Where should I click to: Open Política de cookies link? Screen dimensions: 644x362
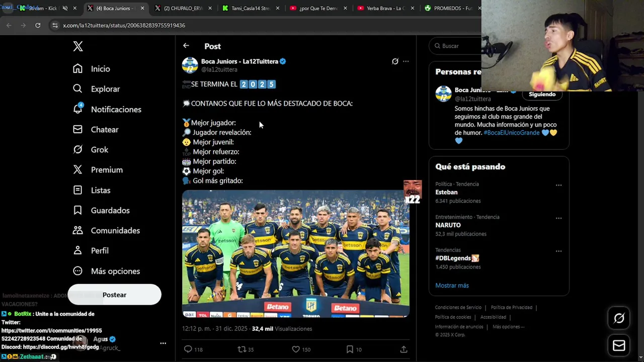point(453,317)
